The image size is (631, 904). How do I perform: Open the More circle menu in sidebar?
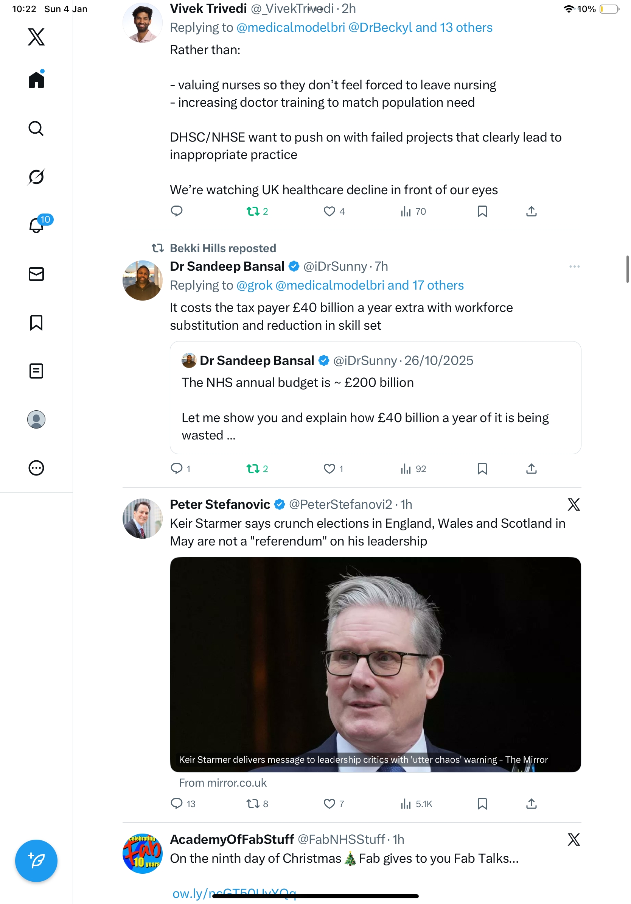pyautogui.click(x=36, y=468)
